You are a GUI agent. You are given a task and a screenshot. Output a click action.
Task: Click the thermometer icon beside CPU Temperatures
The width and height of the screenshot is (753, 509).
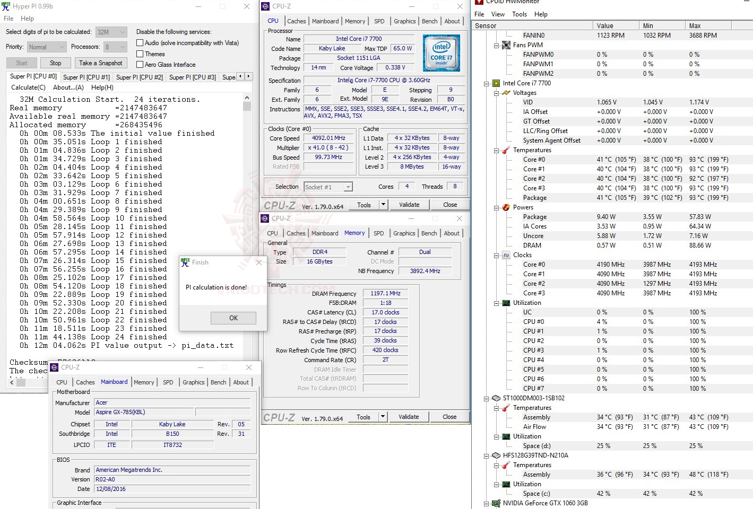pos(506,150)
